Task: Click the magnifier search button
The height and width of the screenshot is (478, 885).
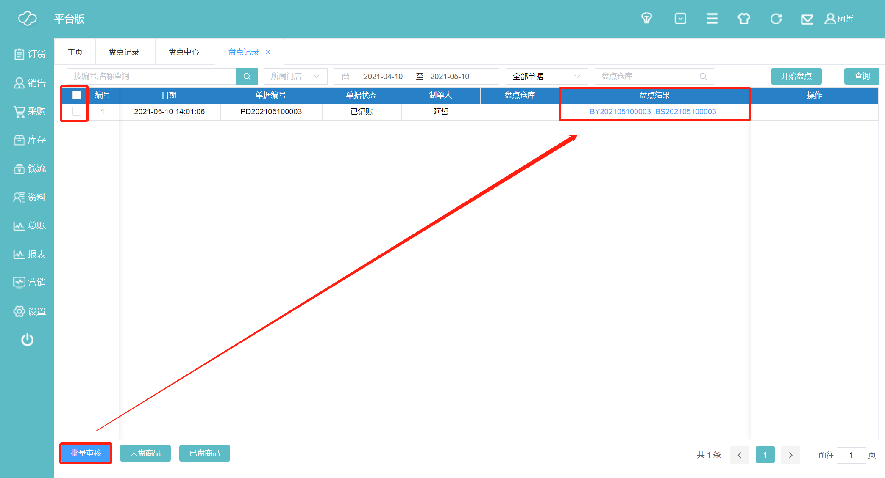Action: 247,77
